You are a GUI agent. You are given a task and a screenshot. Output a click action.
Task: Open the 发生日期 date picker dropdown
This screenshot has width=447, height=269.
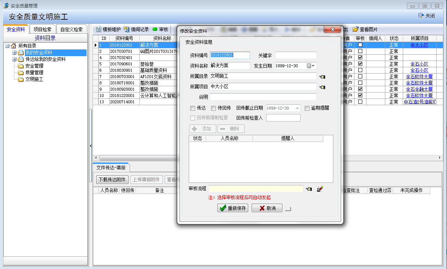[311, 66]
